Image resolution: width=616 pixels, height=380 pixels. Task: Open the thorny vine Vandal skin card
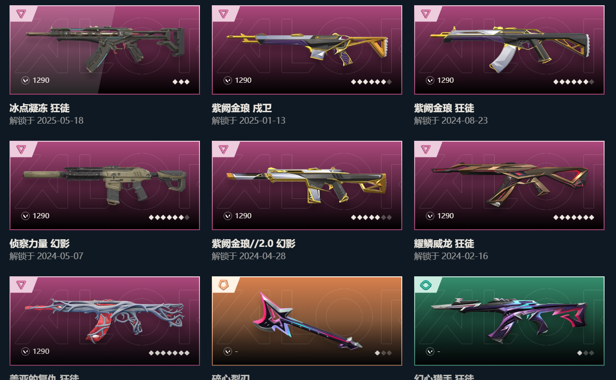pos(105,321)
